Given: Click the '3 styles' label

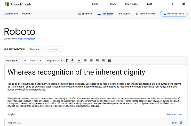Looking at the screenshot, I should point(11,114).
